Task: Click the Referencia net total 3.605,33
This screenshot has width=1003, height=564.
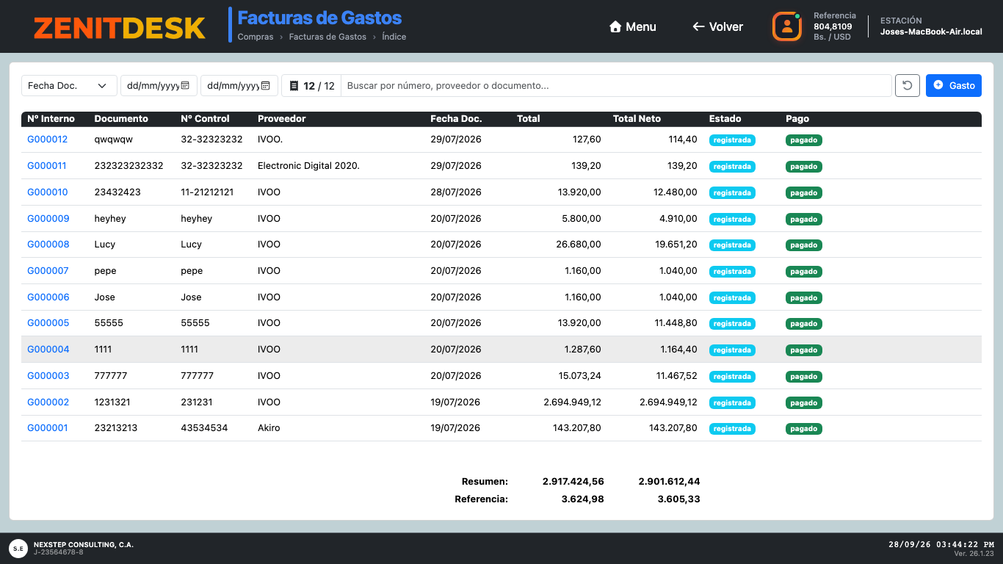Action: coord(678,499)
